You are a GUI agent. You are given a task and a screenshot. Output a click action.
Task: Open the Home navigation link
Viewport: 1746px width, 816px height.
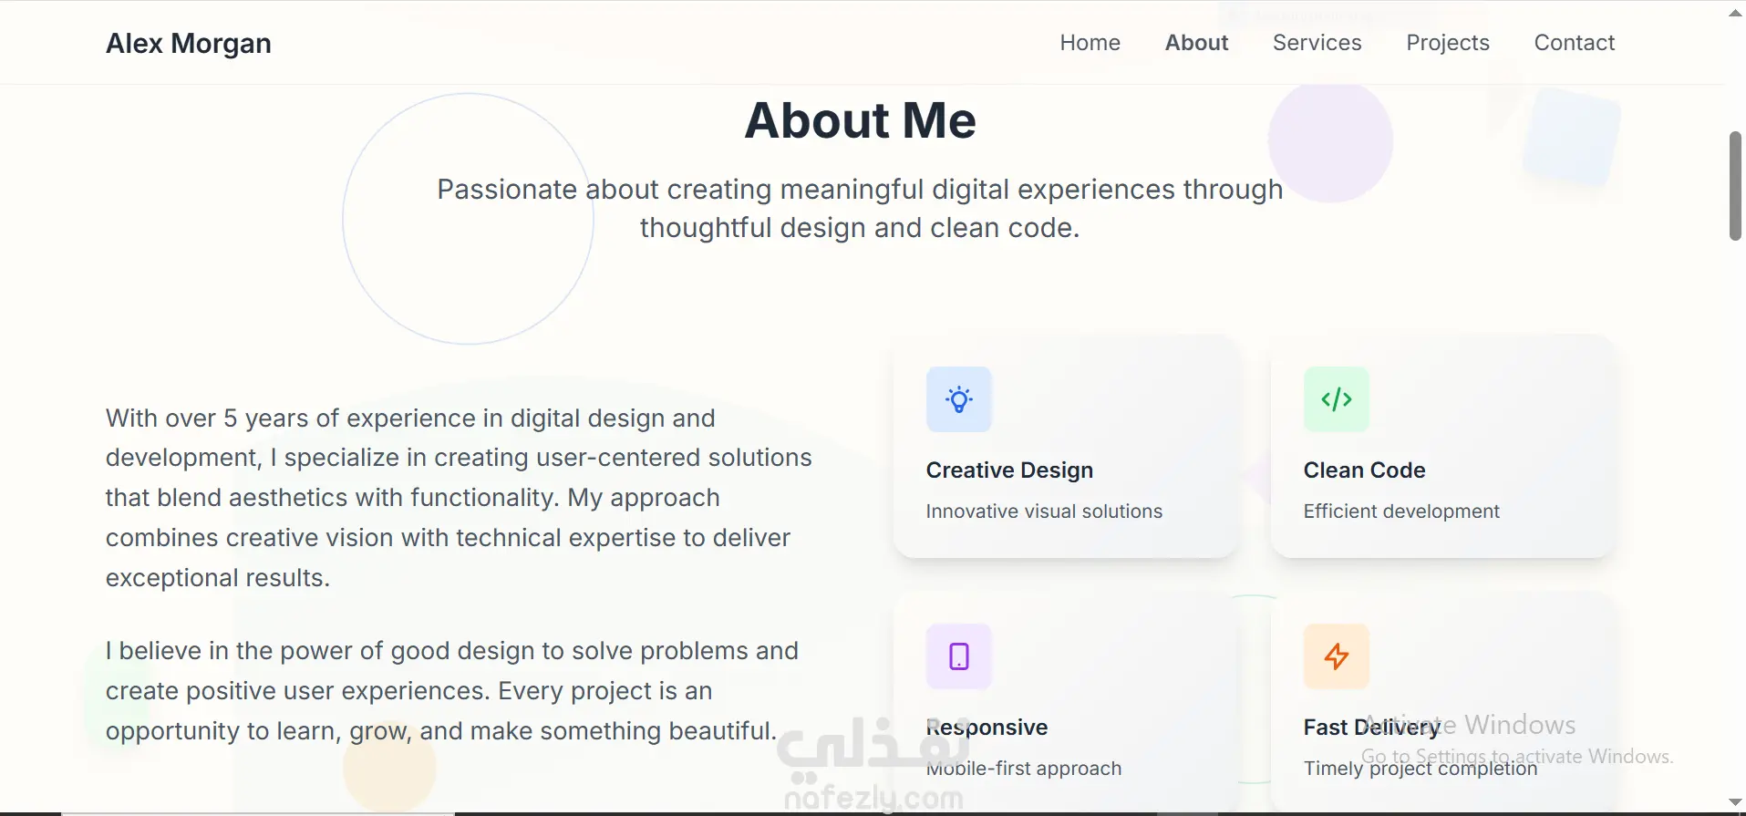1090,43
